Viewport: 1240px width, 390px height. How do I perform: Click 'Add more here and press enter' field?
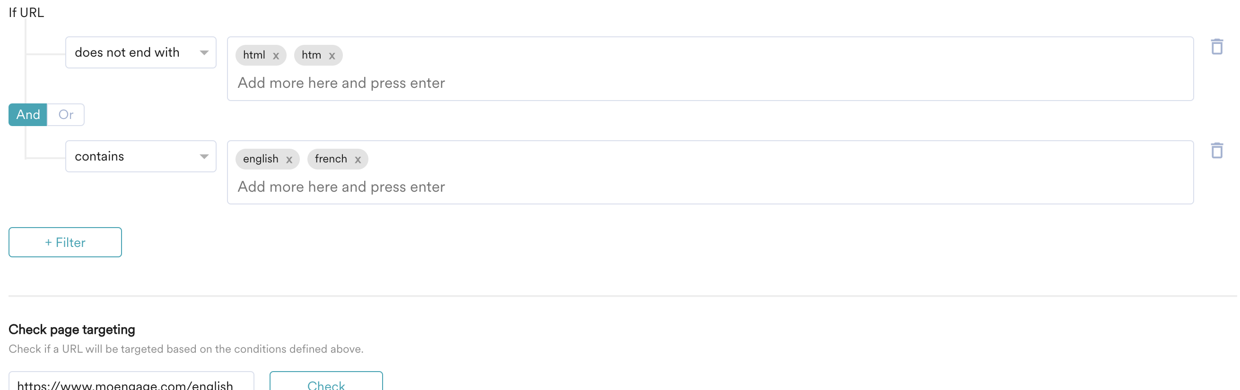click(341, 83)
